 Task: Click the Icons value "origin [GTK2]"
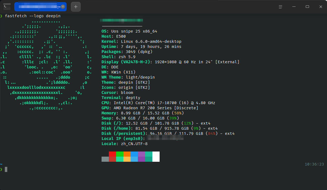(x=134, y=87)
